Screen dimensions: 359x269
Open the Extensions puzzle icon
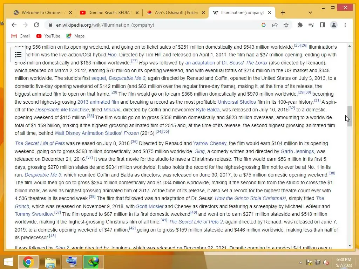pos(300,25)
